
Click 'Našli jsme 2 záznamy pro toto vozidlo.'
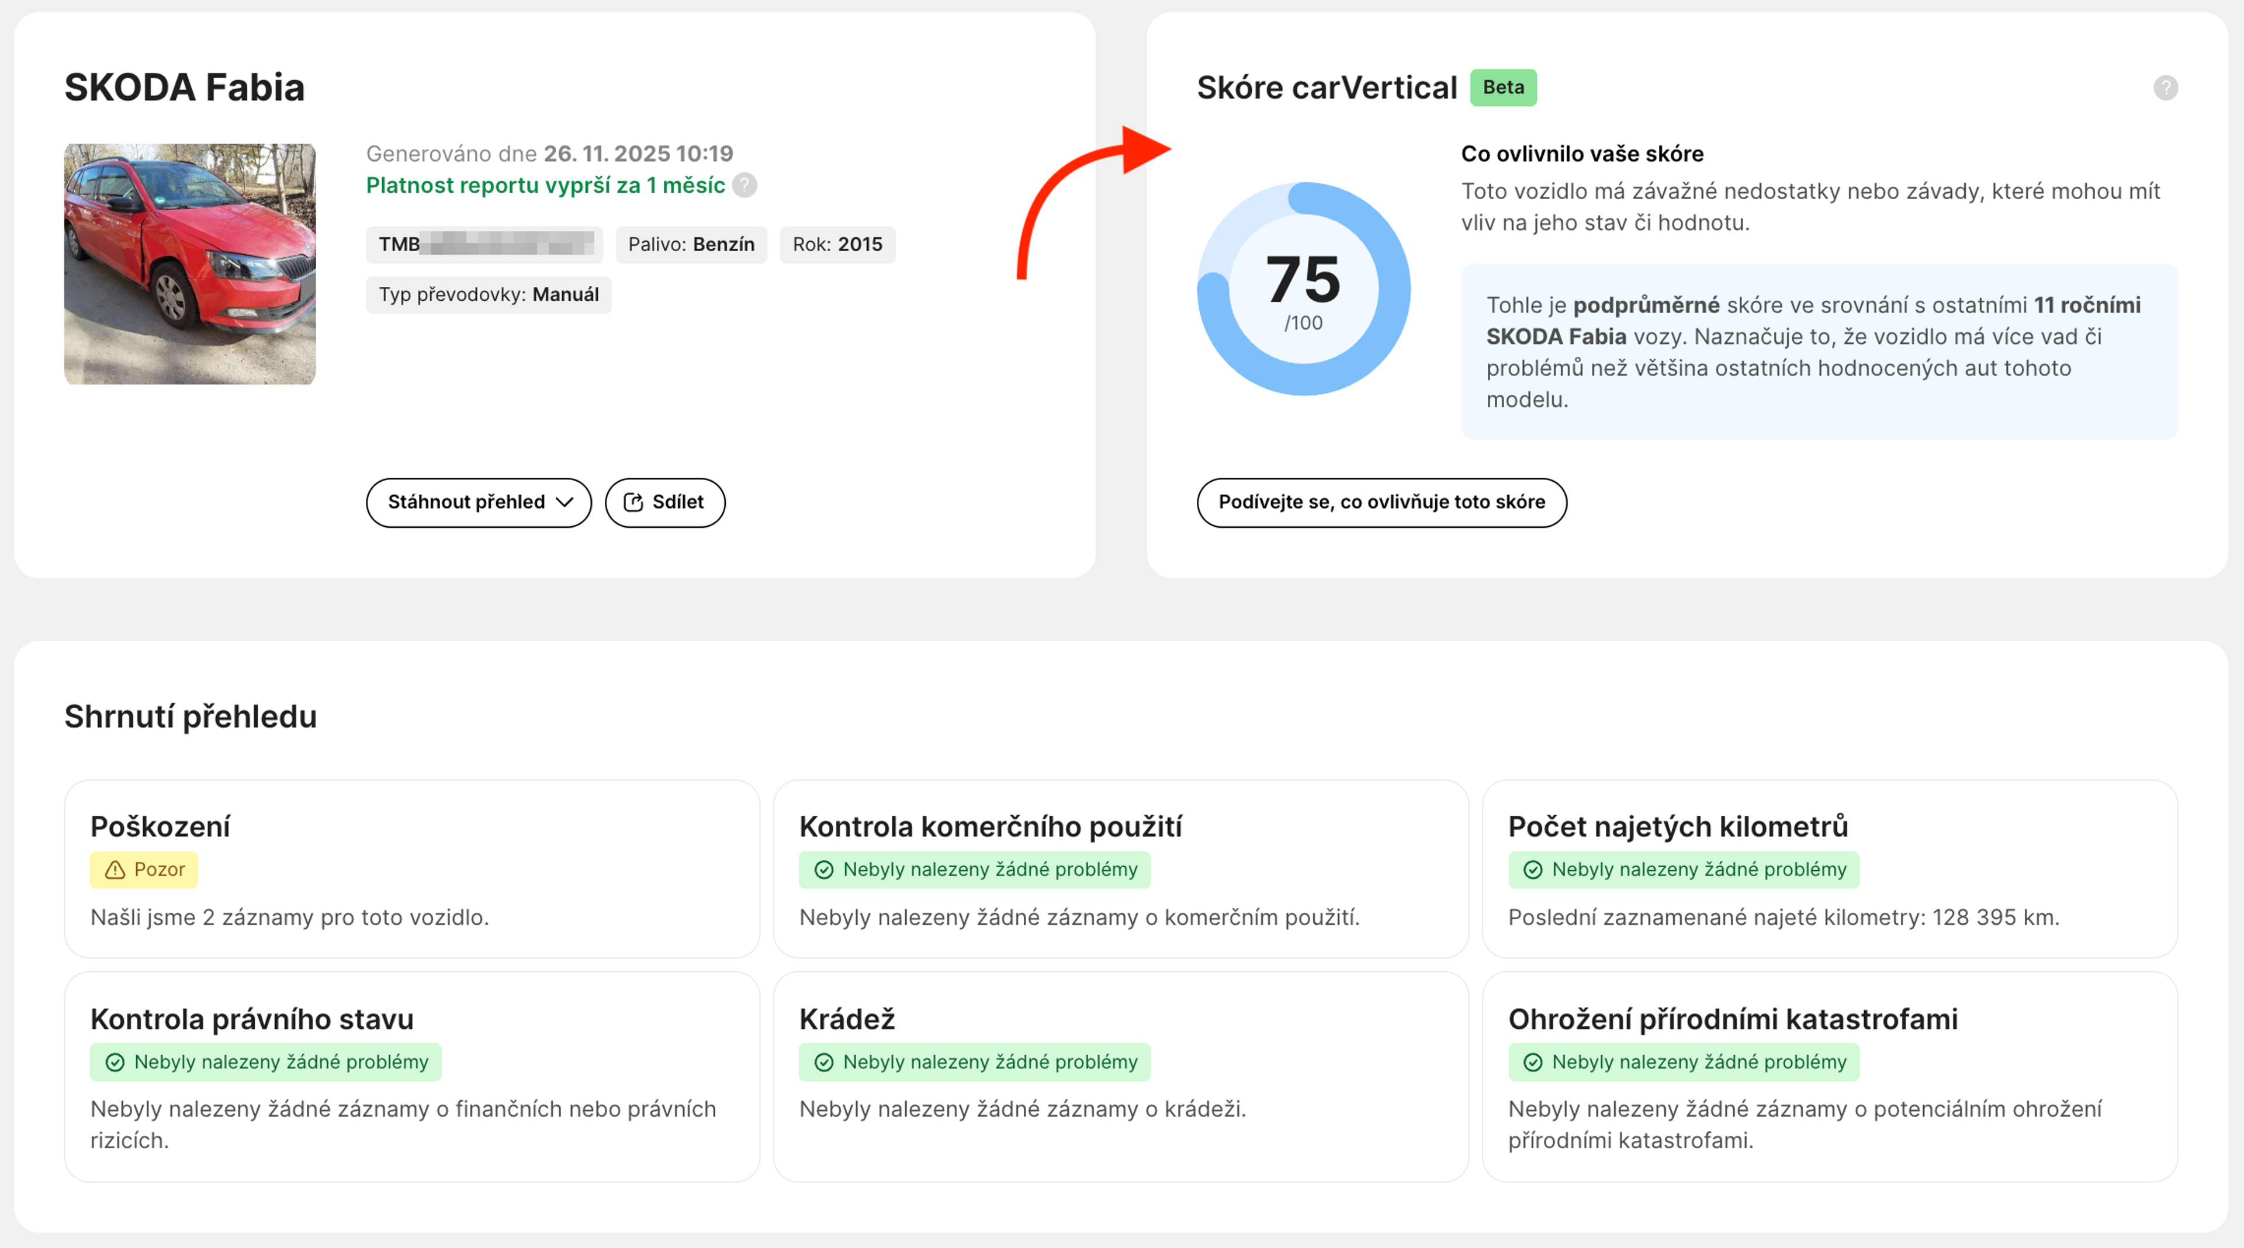[x=290, y=917]
